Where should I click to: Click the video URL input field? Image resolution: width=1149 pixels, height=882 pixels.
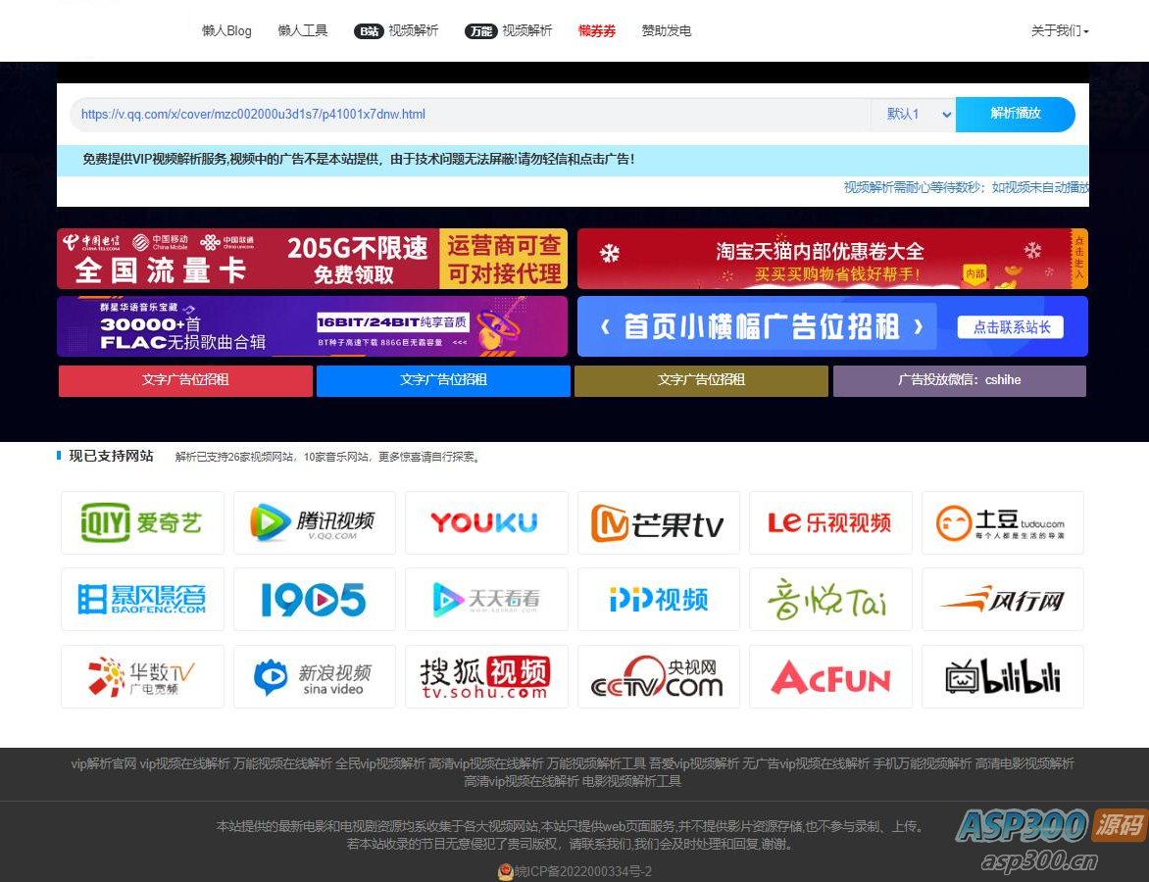[471, 115]
